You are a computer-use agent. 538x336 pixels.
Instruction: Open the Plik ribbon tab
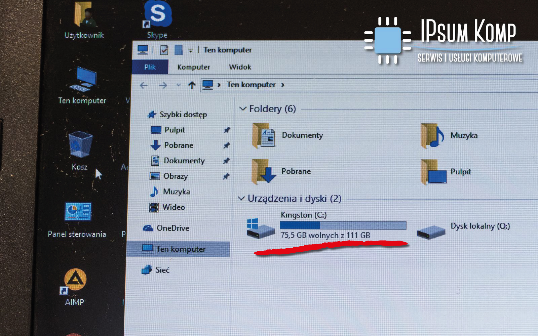150,67
